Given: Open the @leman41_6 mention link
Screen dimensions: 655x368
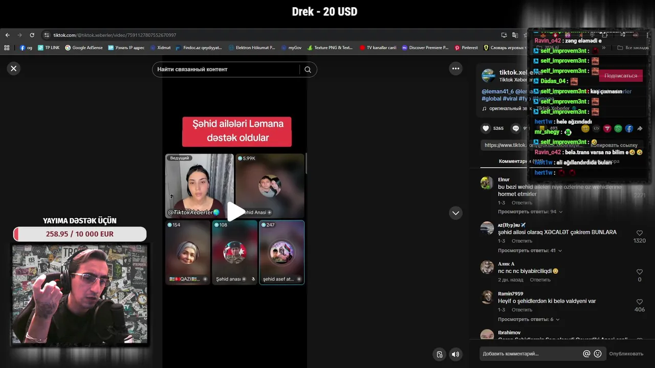Looking at the screenshot, I should [x=497, y=91].
